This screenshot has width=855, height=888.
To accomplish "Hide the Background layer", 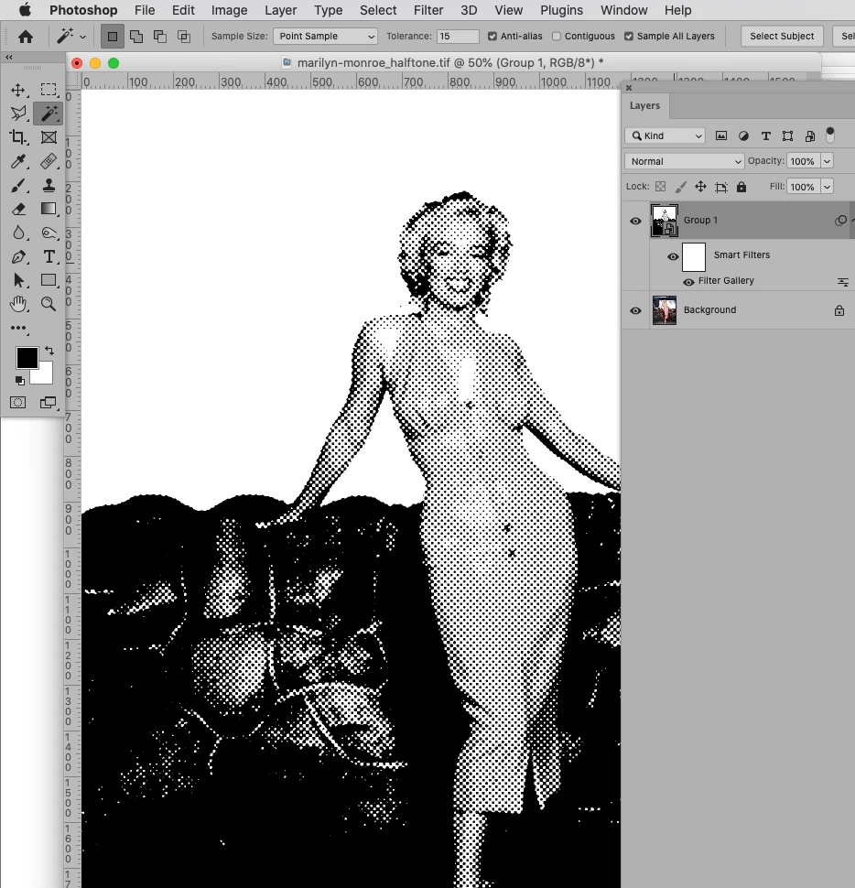I will point(635,310).
